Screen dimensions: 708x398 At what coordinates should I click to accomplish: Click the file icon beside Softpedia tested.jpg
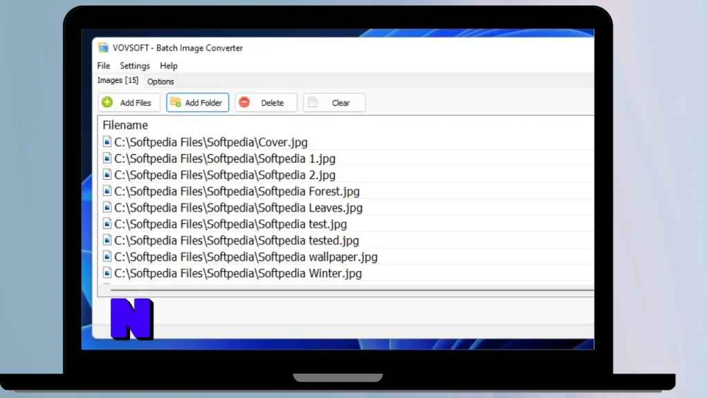107,240
